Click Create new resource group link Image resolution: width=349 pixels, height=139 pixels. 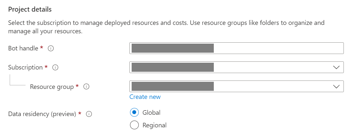(145, 97)
